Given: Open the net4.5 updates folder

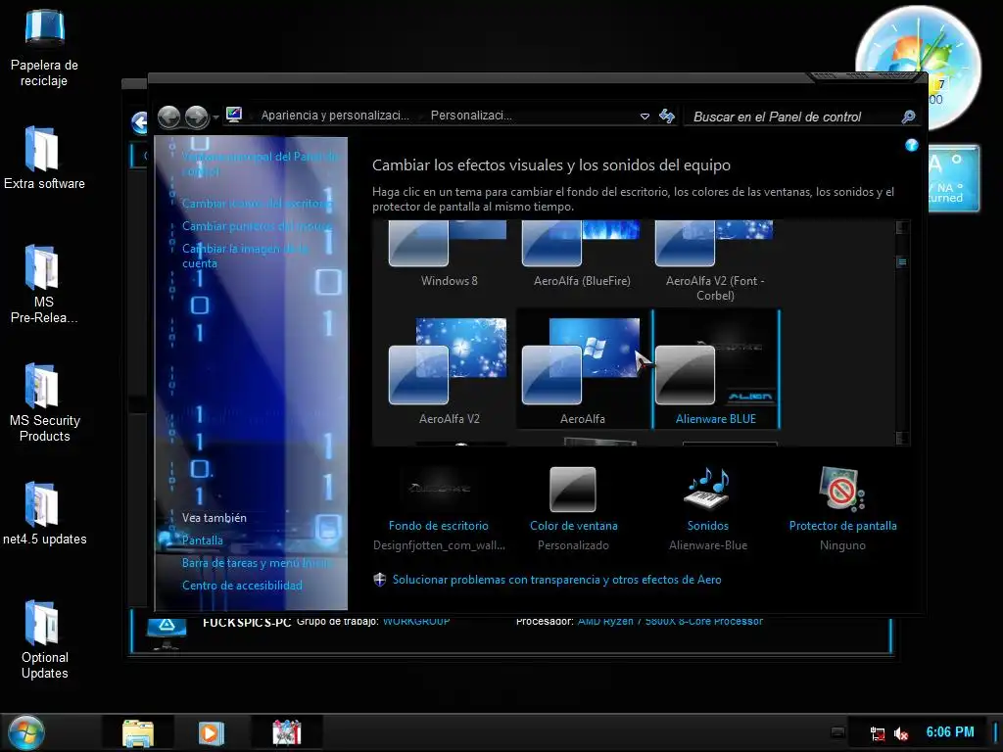Looking at the screenshot, I should (44, 513).
